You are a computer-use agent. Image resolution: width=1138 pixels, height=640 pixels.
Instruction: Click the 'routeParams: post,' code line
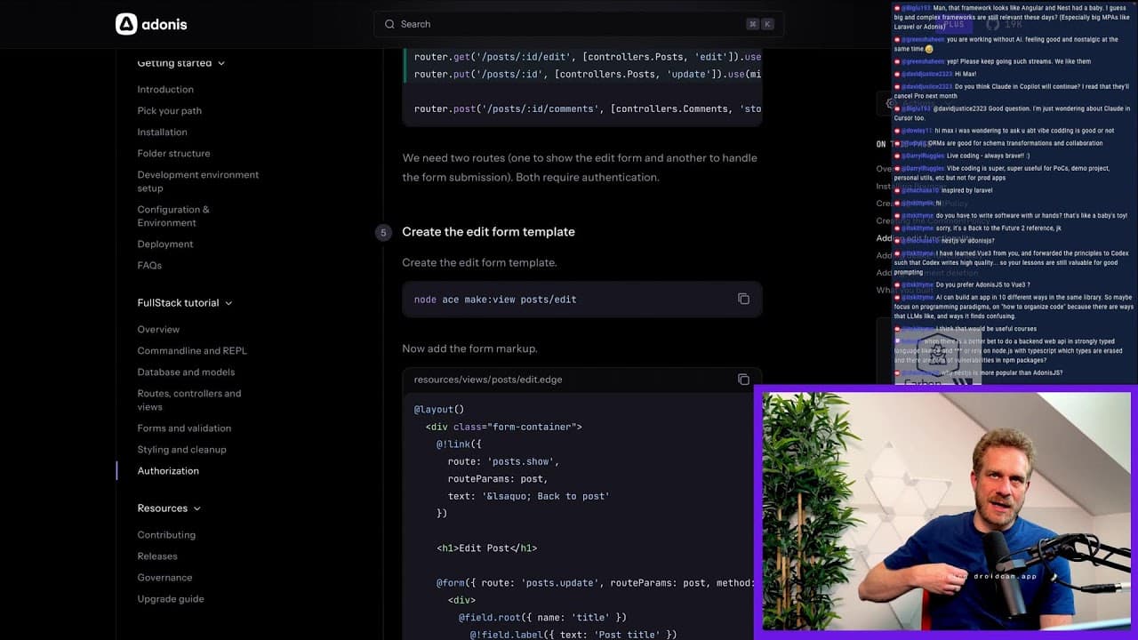pyautogui.click(x=497, y=479)
